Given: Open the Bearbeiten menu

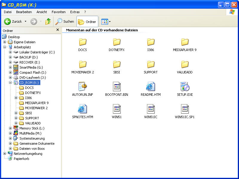Looking at the screenshot, I should point(24,12).
